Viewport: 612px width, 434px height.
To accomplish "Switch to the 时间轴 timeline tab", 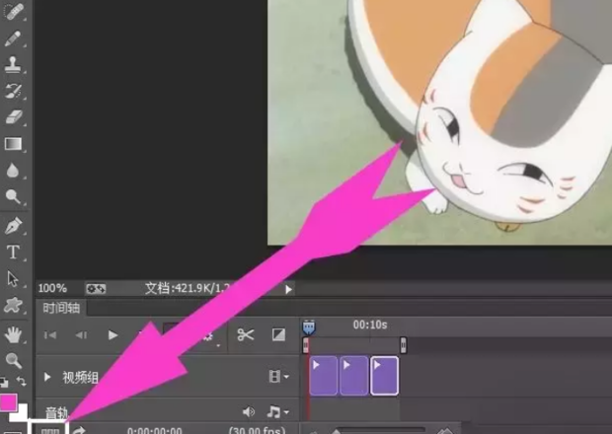I will coord(61,308).
